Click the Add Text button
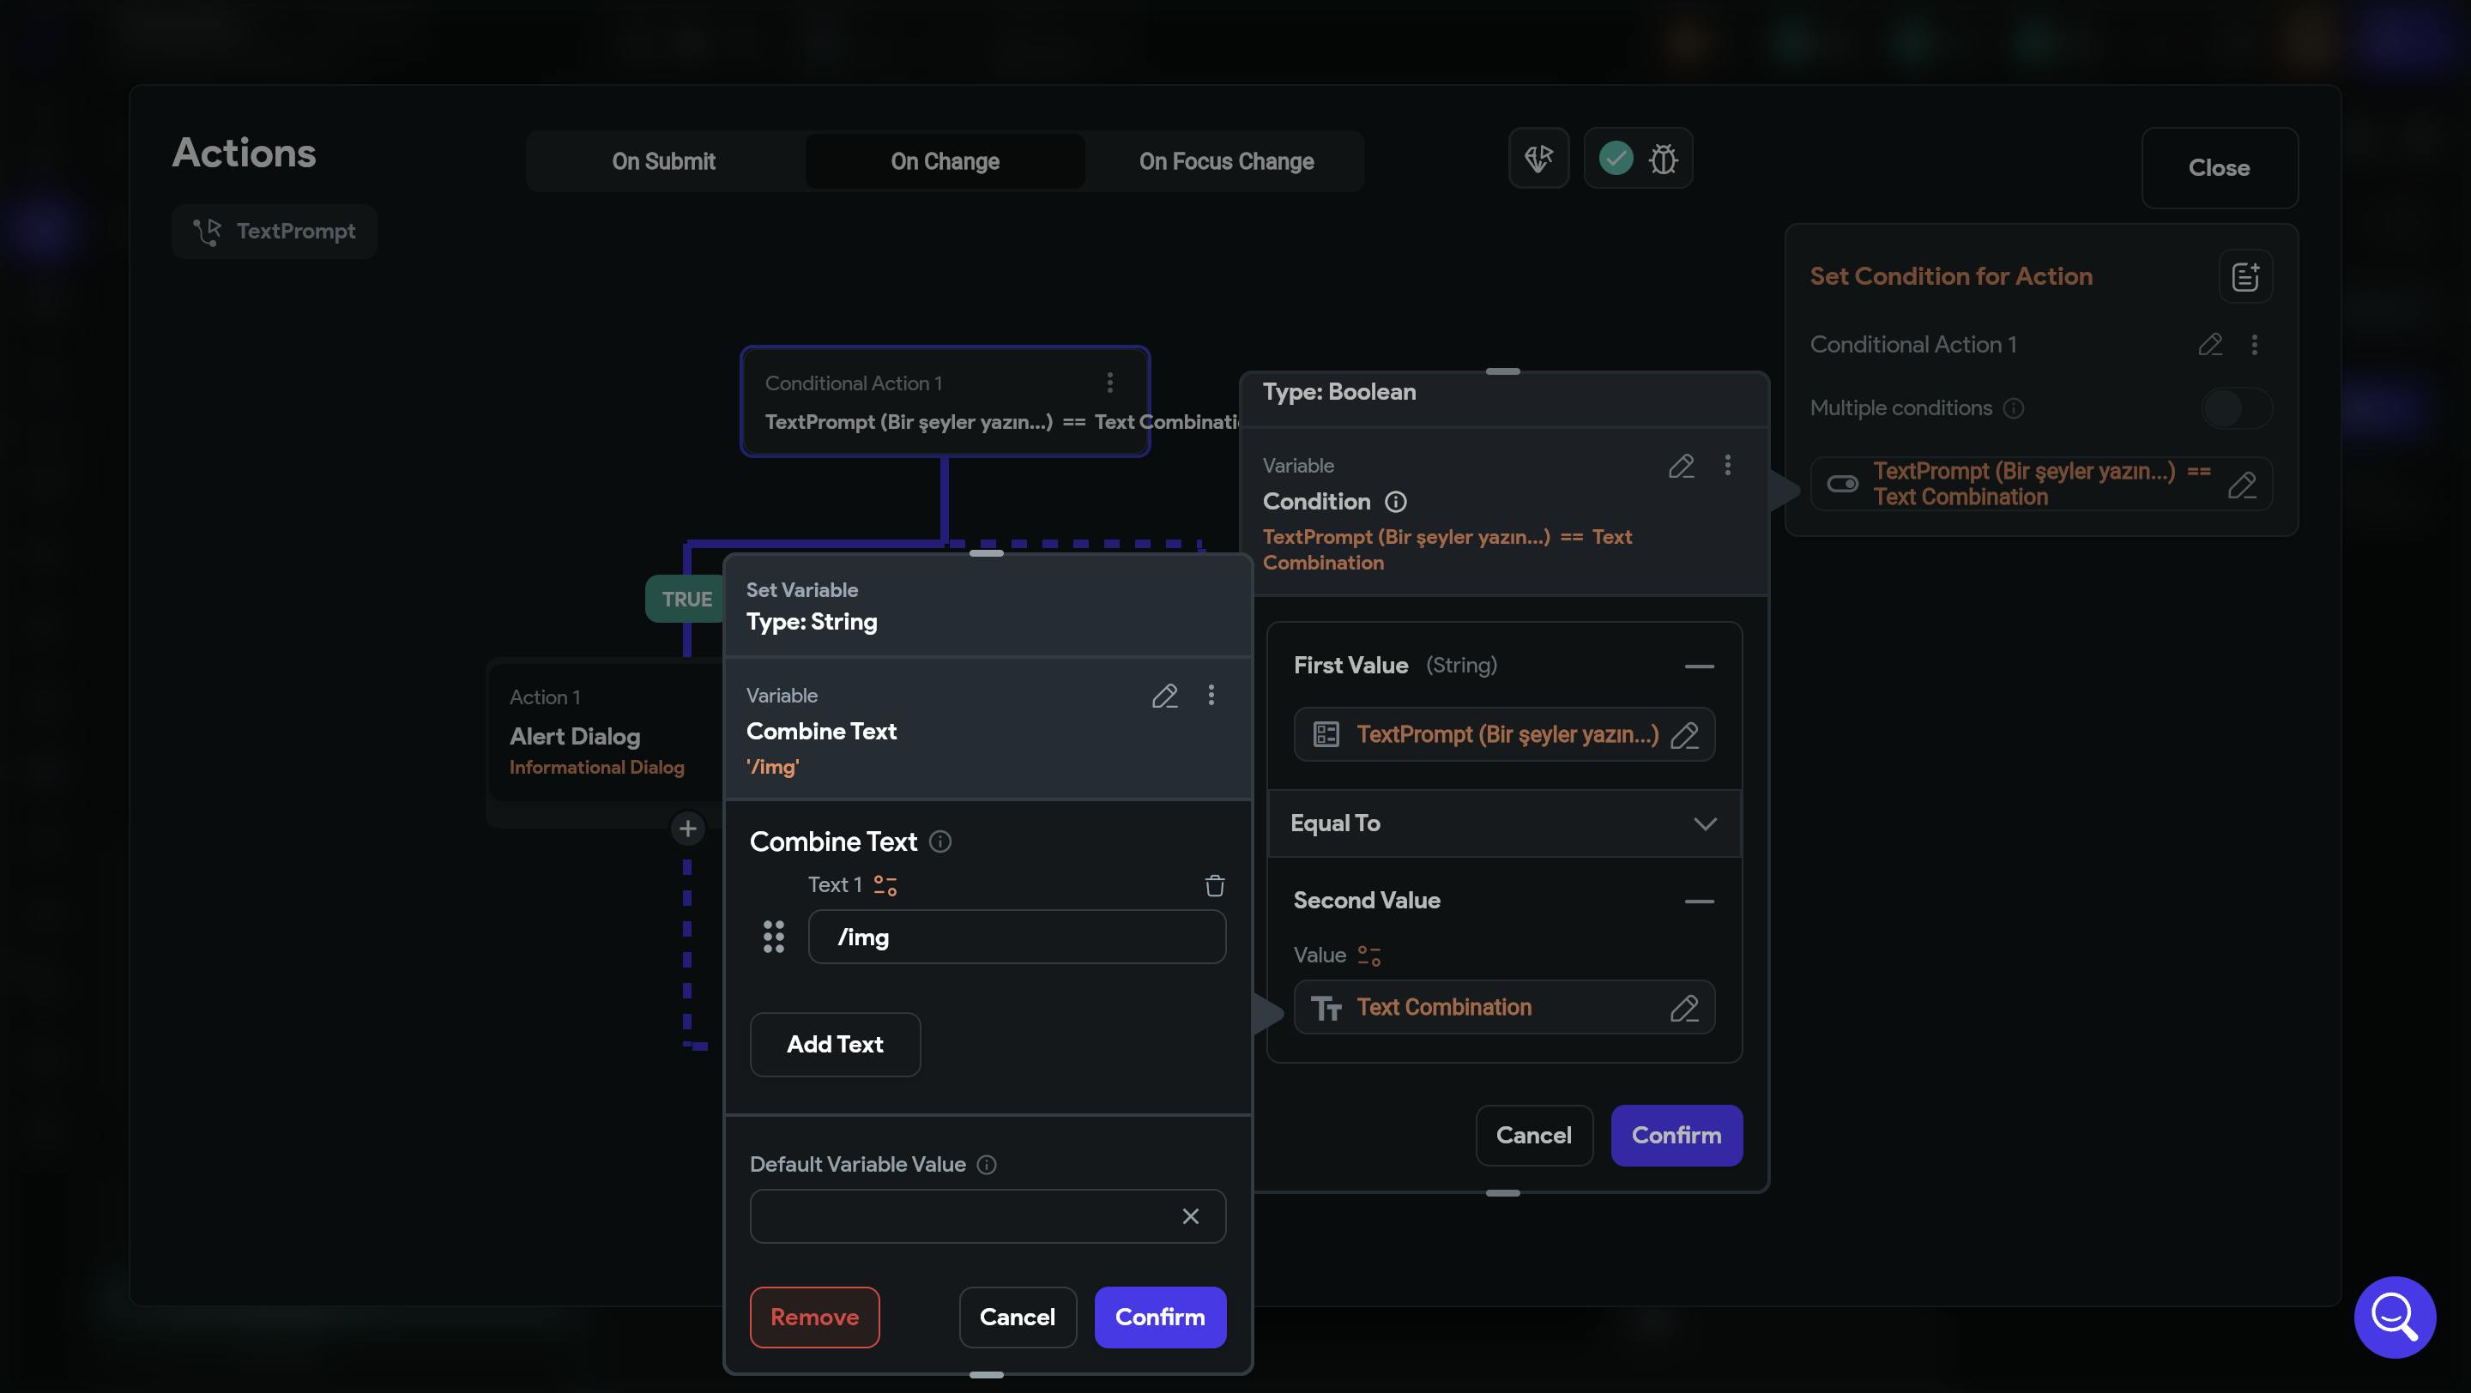 point(835,1044)
